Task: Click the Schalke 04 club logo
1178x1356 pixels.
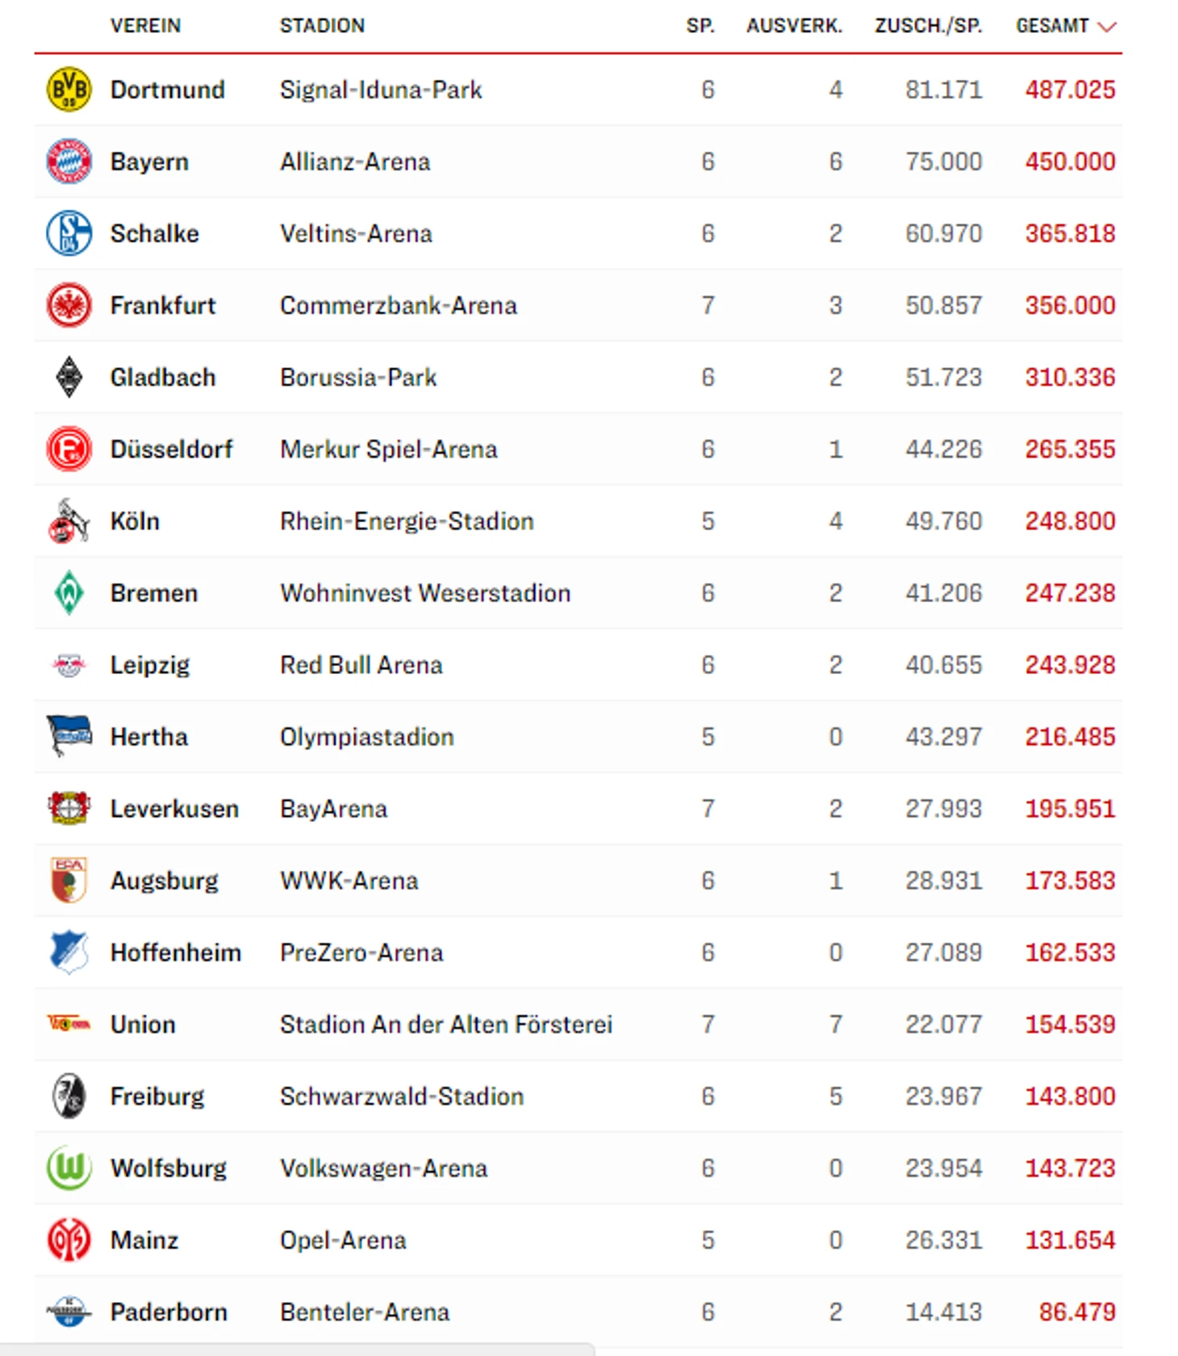Action: coord(69,233)
